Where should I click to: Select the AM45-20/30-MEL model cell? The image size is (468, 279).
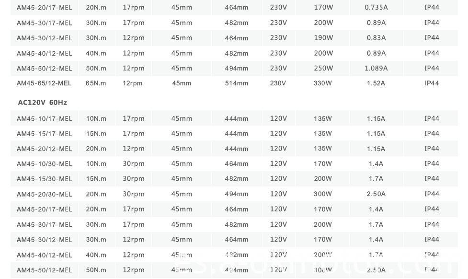[x=44, y=194]
